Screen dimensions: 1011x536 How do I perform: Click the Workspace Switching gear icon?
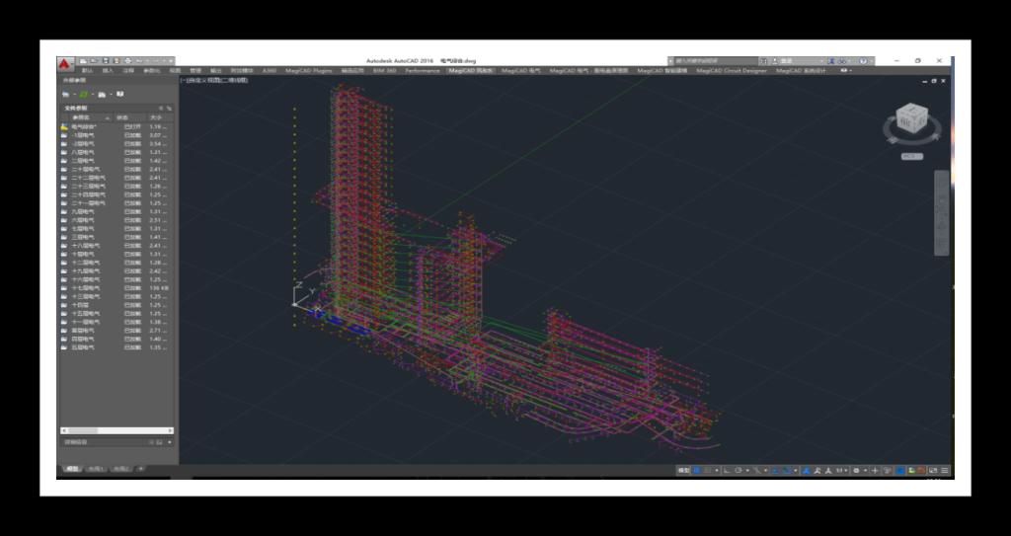pyautogui.click(x=856, y=470)
